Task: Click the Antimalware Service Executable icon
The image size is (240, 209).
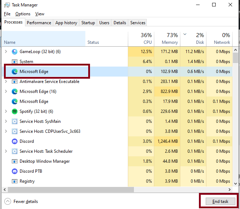Action: (15, 82)
